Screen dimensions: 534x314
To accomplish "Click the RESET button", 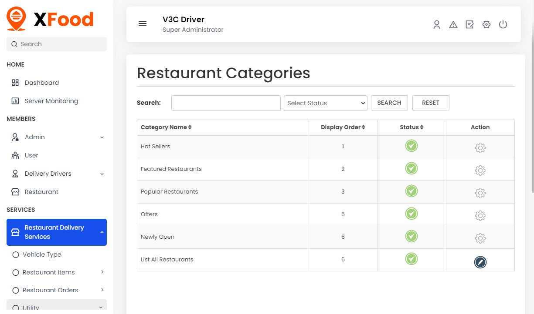I will click(431, 103).
